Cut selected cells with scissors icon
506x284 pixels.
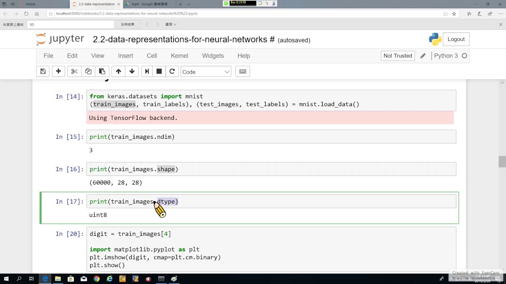[74, 71]
